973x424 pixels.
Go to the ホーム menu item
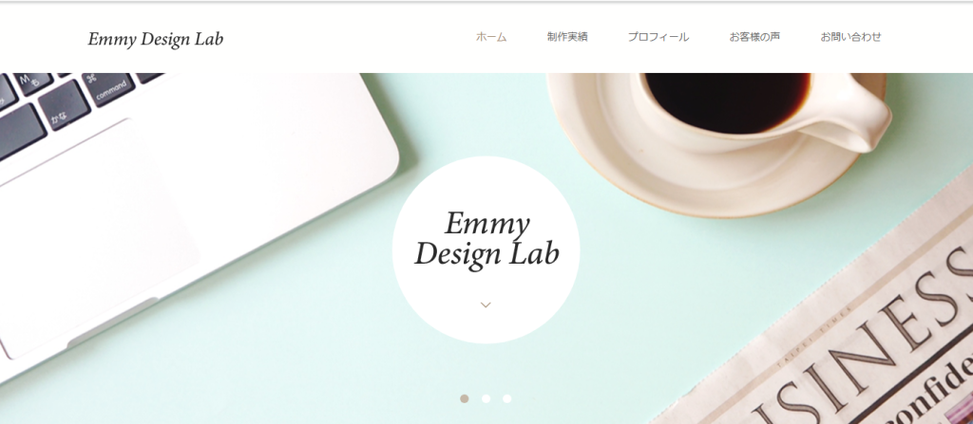coord(491,37)
